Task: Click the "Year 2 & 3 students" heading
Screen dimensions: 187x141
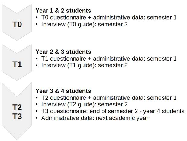Action: coord(63,52)
